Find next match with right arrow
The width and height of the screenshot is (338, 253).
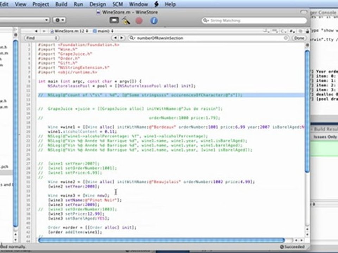(x=122, y=38)
